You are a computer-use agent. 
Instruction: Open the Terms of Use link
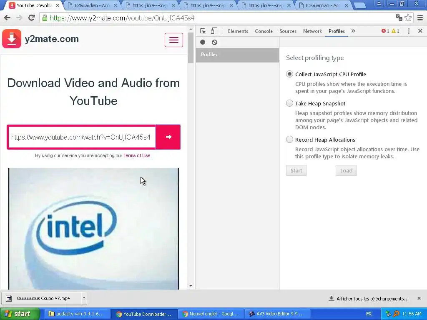pos(137,155)
